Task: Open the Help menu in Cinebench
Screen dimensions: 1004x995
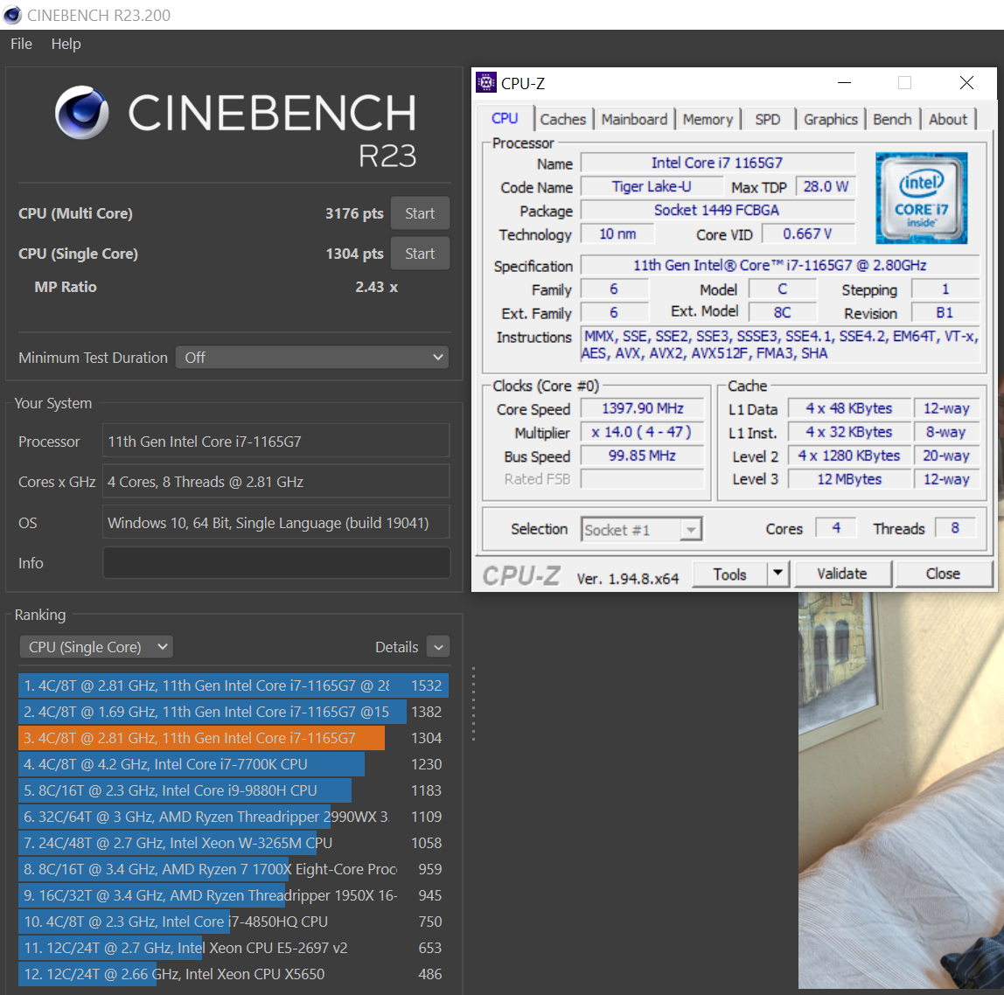Action: coord(66,45)
